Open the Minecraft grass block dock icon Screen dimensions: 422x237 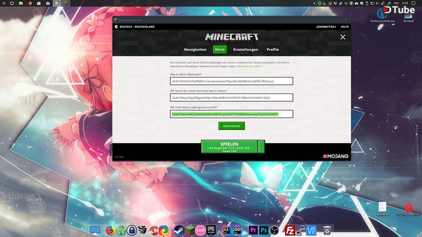pos(190,230)
